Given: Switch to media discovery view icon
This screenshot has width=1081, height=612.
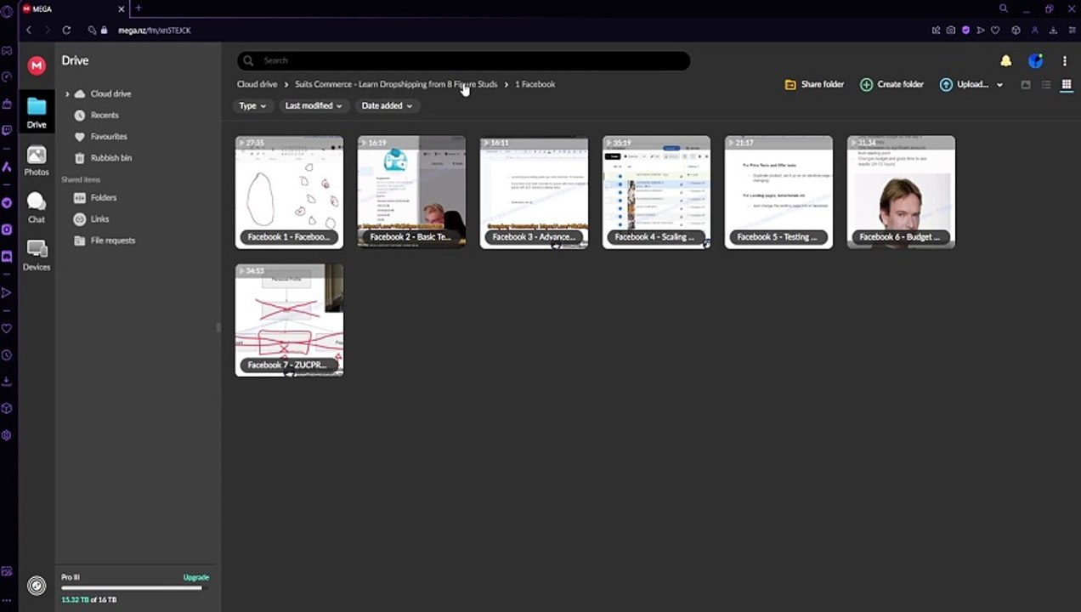Looking at the screenshot, I should point(1026,84).
